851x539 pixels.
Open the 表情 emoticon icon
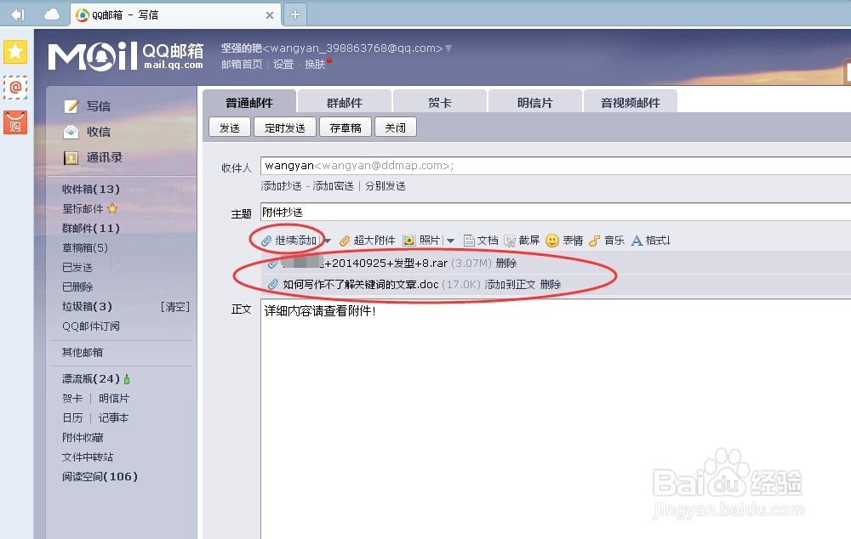click(553, 240)
